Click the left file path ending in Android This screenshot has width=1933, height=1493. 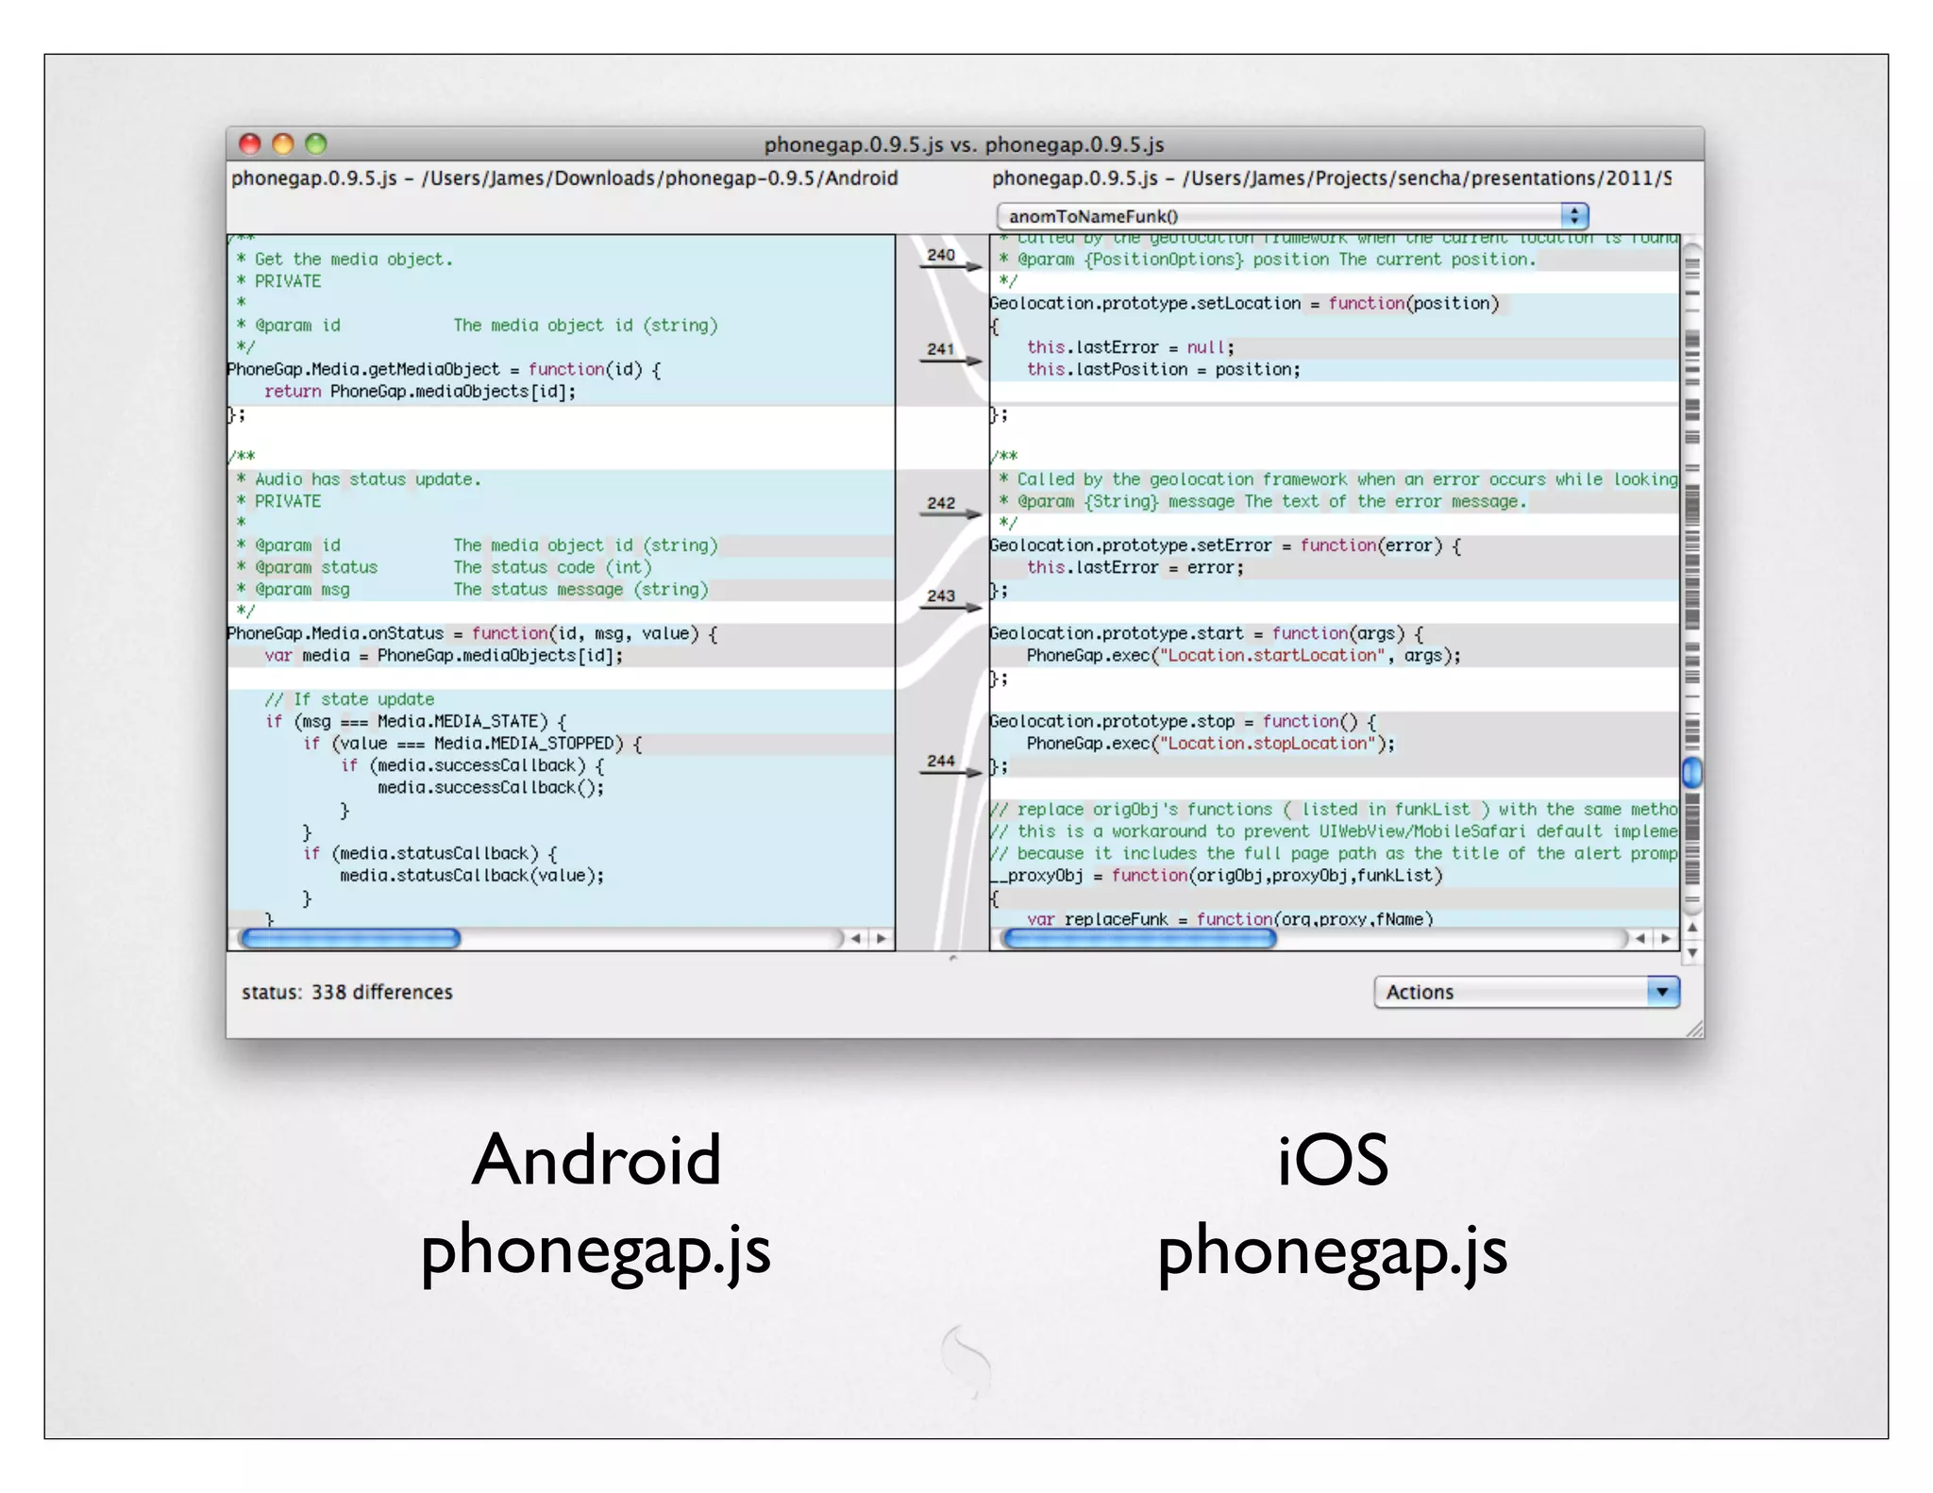click(564, 178)
